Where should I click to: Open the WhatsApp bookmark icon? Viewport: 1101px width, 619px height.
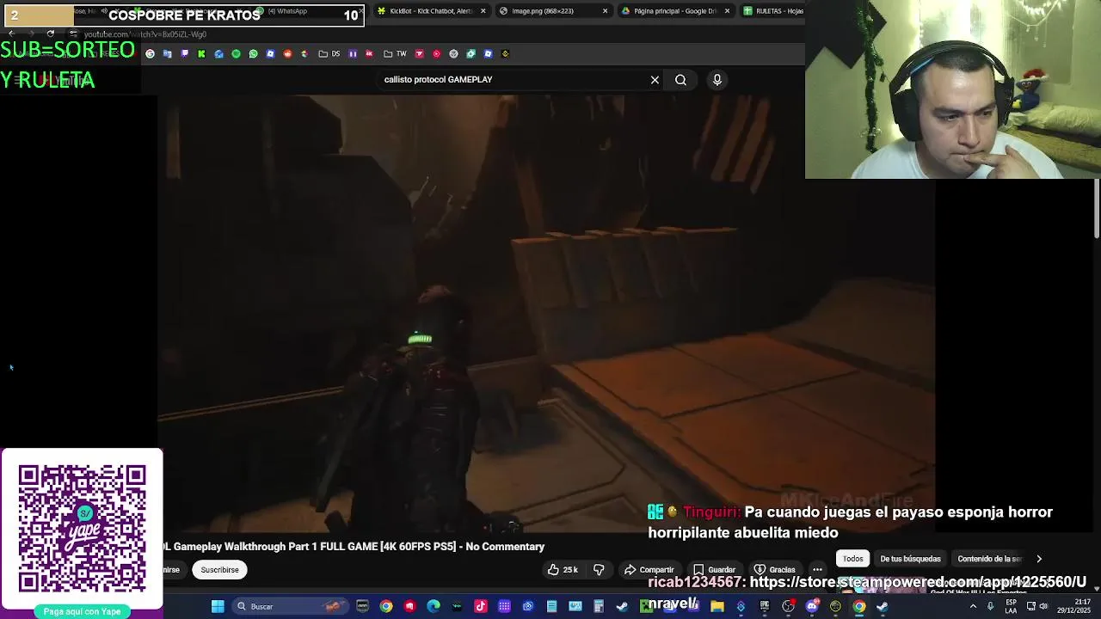click(254, 54)
